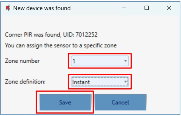Close the New device was found dialog
The width and height of the screenshot is (181, 116).
pyautogui.click(x=169, y=8)
